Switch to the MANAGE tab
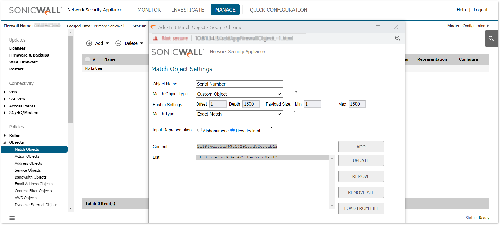 (225, 10)
